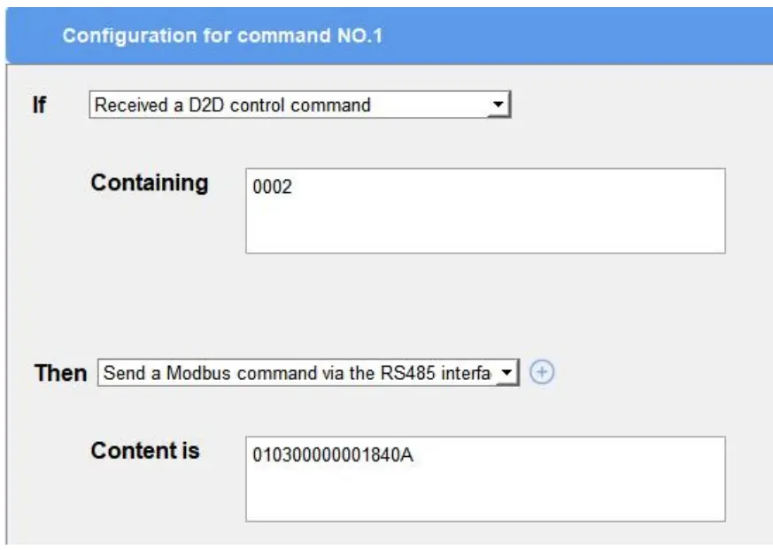773x550 pixels.
Task: Click the bold If label
Action: (39, 105)
